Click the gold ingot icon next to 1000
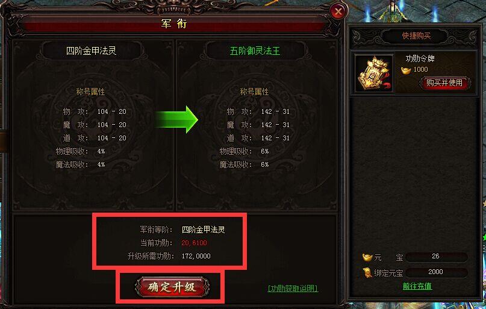This screenshot has height=309, width=486. coord(406,70)
